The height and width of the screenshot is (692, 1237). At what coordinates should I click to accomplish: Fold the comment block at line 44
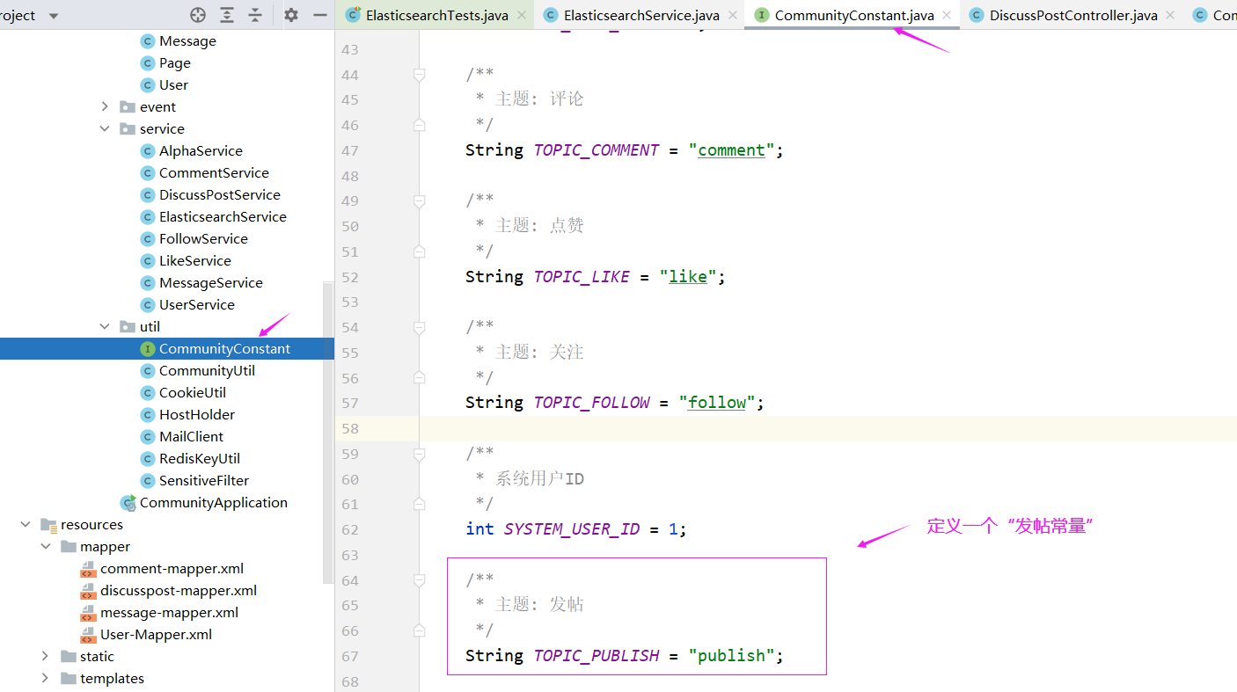420,75
